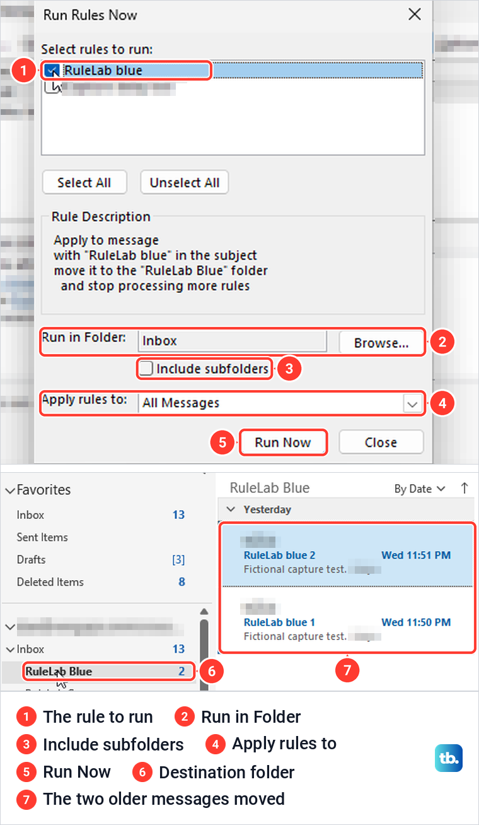Click the Run in Folder Inbox field
The image size is (479, 825).
(x=232, y=341)
